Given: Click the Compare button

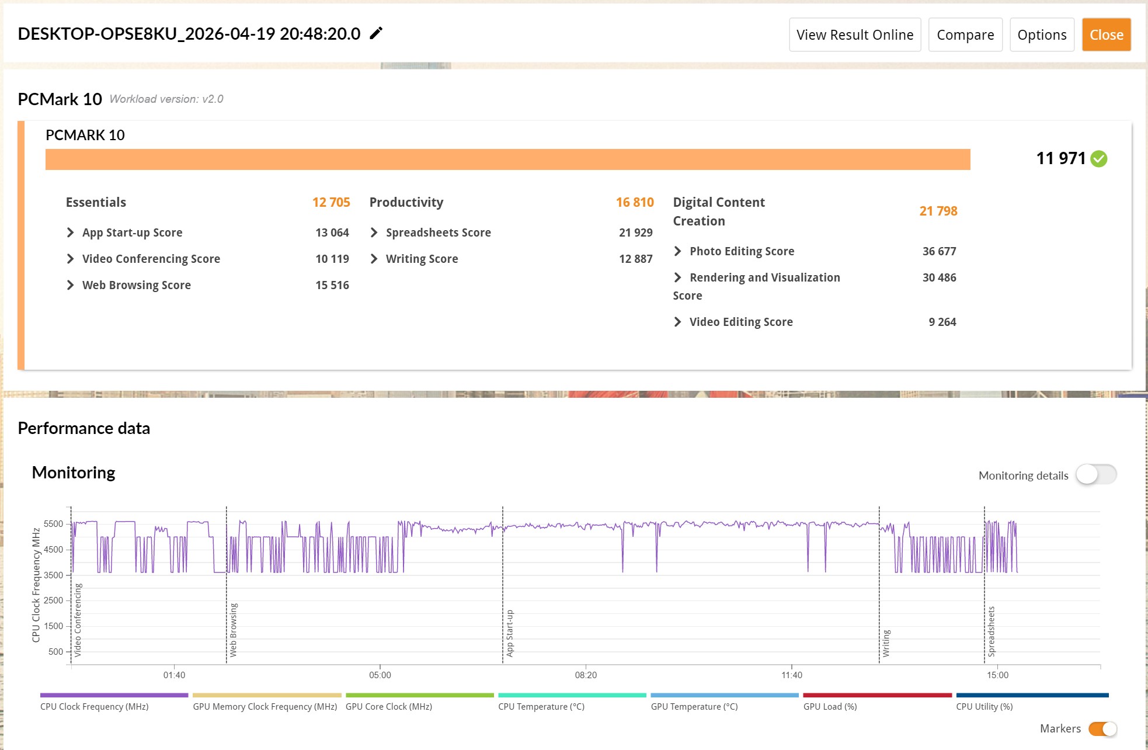Looking at the screenshot, I should coord(965,35).
